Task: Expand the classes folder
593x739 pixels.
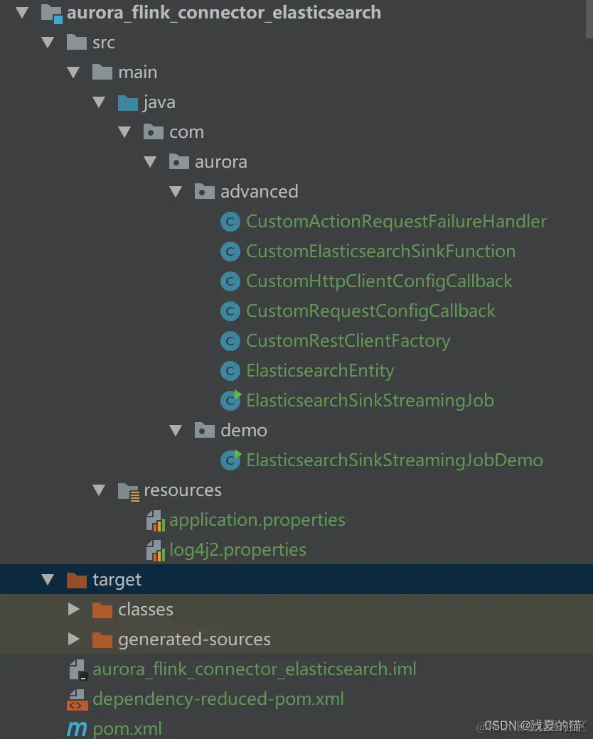Action: pyautogui.click(x=74, y=610)
